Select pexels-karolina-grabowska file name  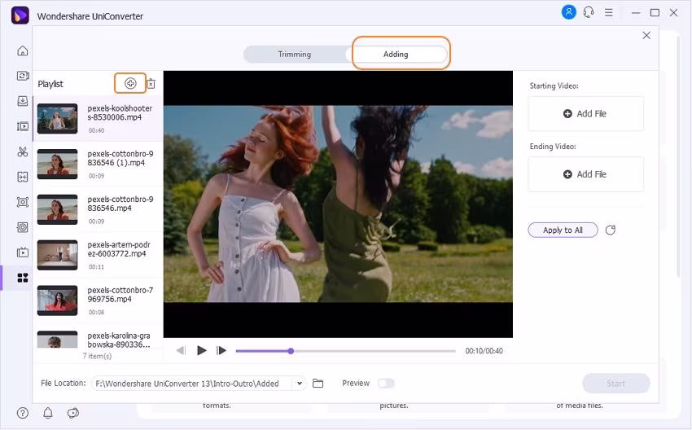119,340
